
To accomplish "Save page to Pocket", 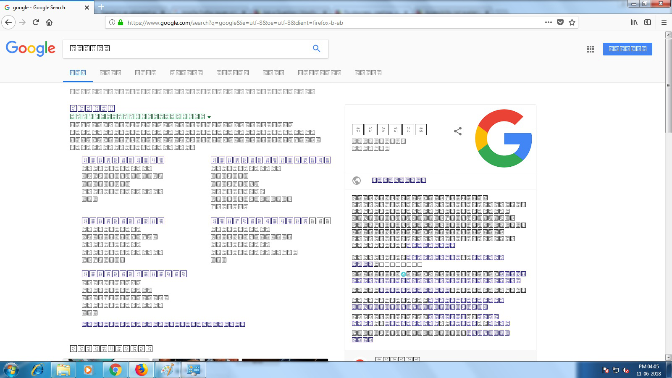I will (x=560, y=22).
